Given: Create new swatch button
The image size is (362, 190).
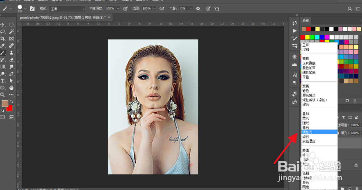Looking at the screenshot, I should point(347,101).
